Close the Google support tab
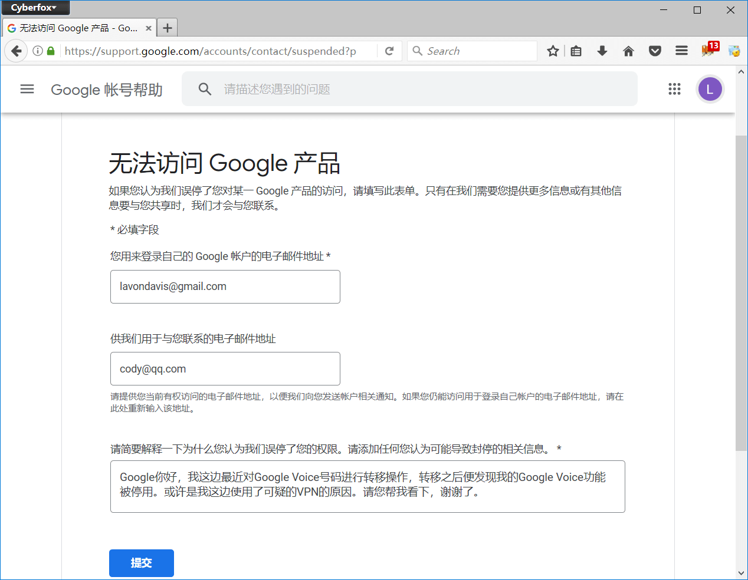Image resolution: width=748 pixels, height=580 pixels. 149,28
